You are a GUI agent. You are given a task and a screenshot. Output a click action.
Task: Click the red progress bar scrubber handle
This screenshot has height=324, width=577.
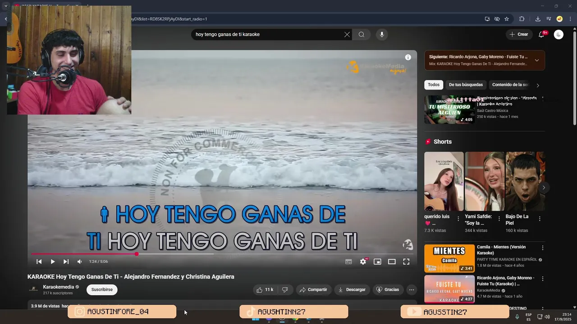[x=137, y=254]
